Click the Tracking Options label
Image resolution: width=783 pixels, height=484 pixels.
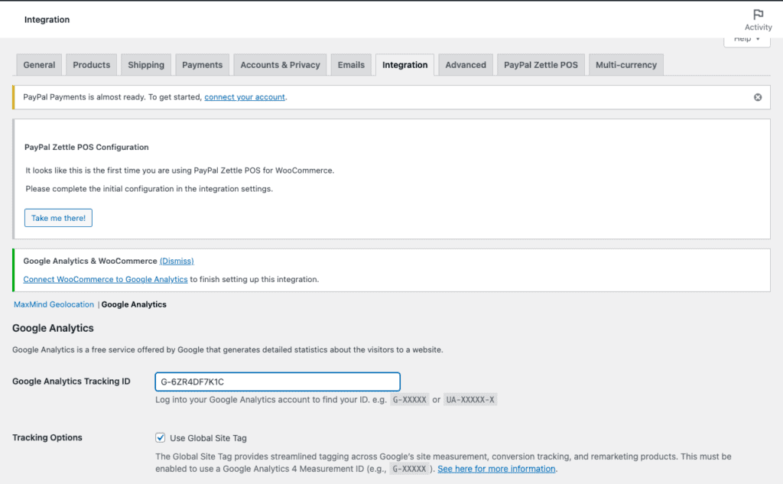coord(47,437)
